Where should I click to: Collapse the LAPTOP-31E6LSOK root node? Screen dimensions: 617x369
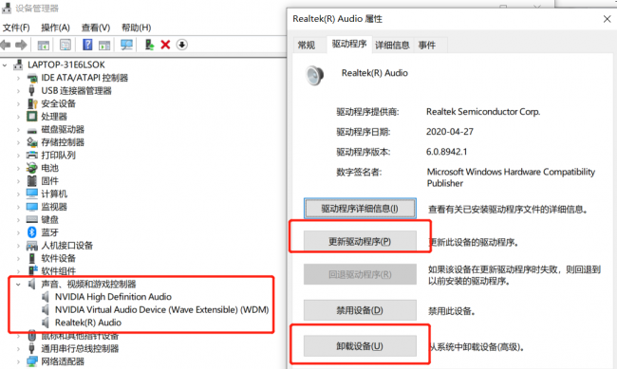[5, 65]
